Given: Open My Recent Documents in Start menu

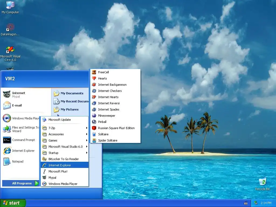Looking at the screenshot, I should tap(70, 101).
